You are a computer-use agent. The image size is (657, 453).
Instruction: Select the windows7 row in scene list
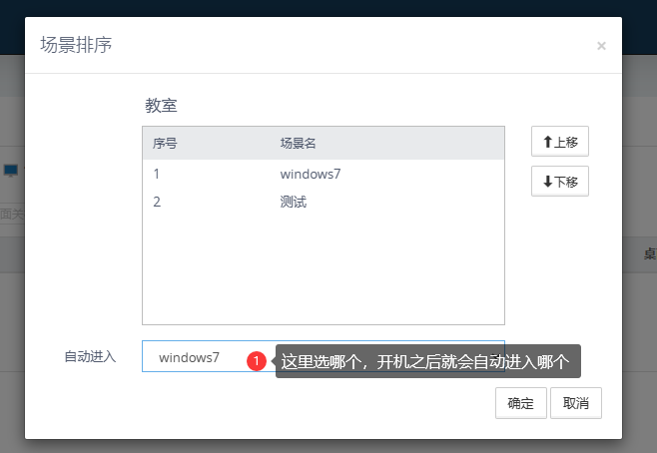coord(311,174)
